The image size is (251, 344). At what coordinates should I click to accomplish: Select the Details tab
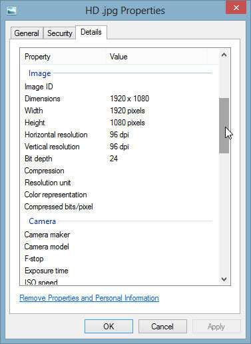click(x=91, y=32)
